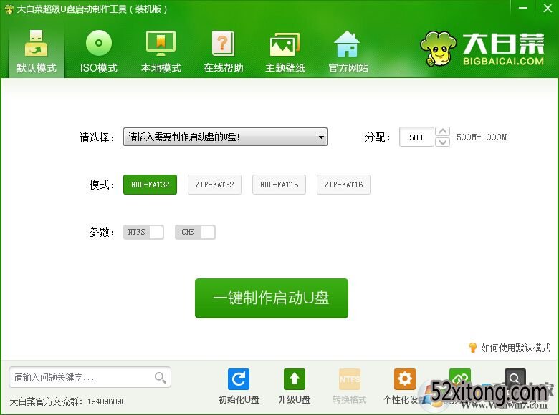
Task: Decrease 分配 size with down arrow
Action: [442, 142]
